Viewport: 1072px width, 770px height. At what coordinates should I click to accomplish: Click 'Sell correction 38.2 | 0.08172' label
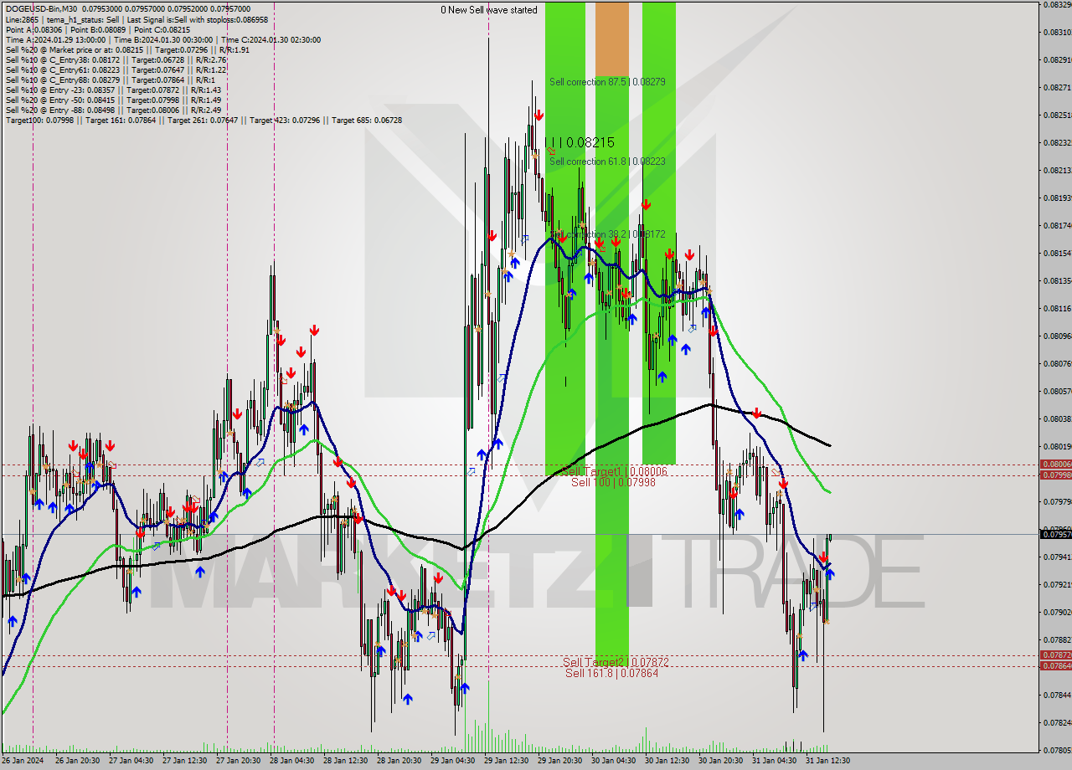coord(607,234)
